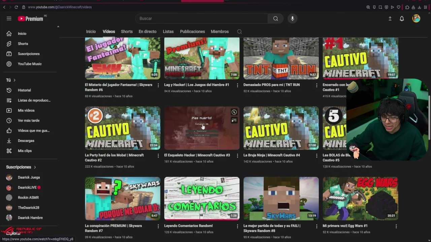Click the page vertical scrollbar
Screen dimensions: 431x242
429,118
